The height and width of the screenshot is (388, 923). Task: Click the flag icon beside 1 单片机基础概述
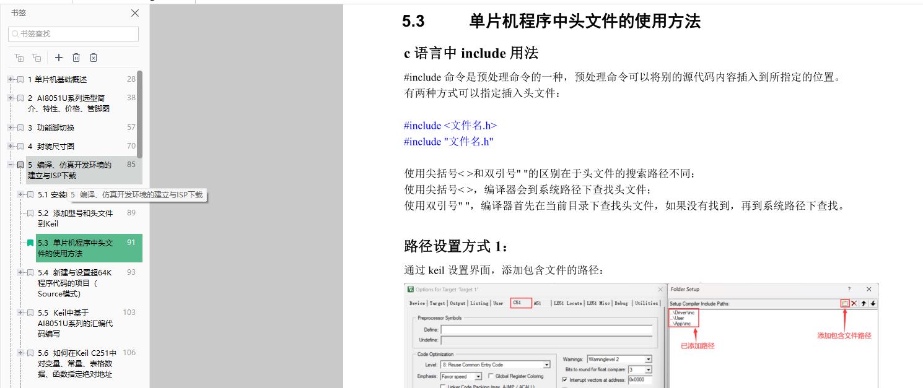pyautogui.click(x=20, y=79)
